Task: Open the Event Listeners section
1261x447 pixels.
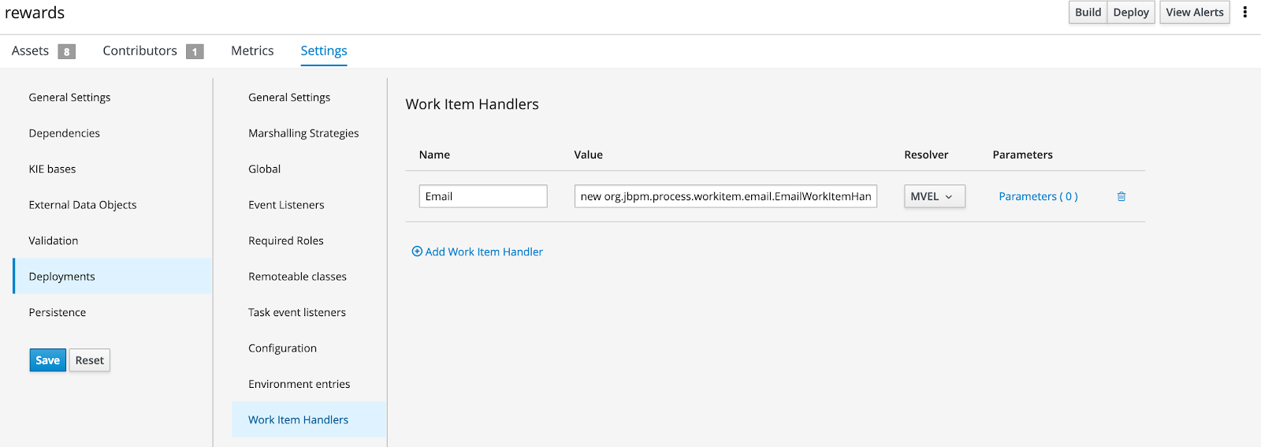Action: pyautogui.click(x=286, y=205)
